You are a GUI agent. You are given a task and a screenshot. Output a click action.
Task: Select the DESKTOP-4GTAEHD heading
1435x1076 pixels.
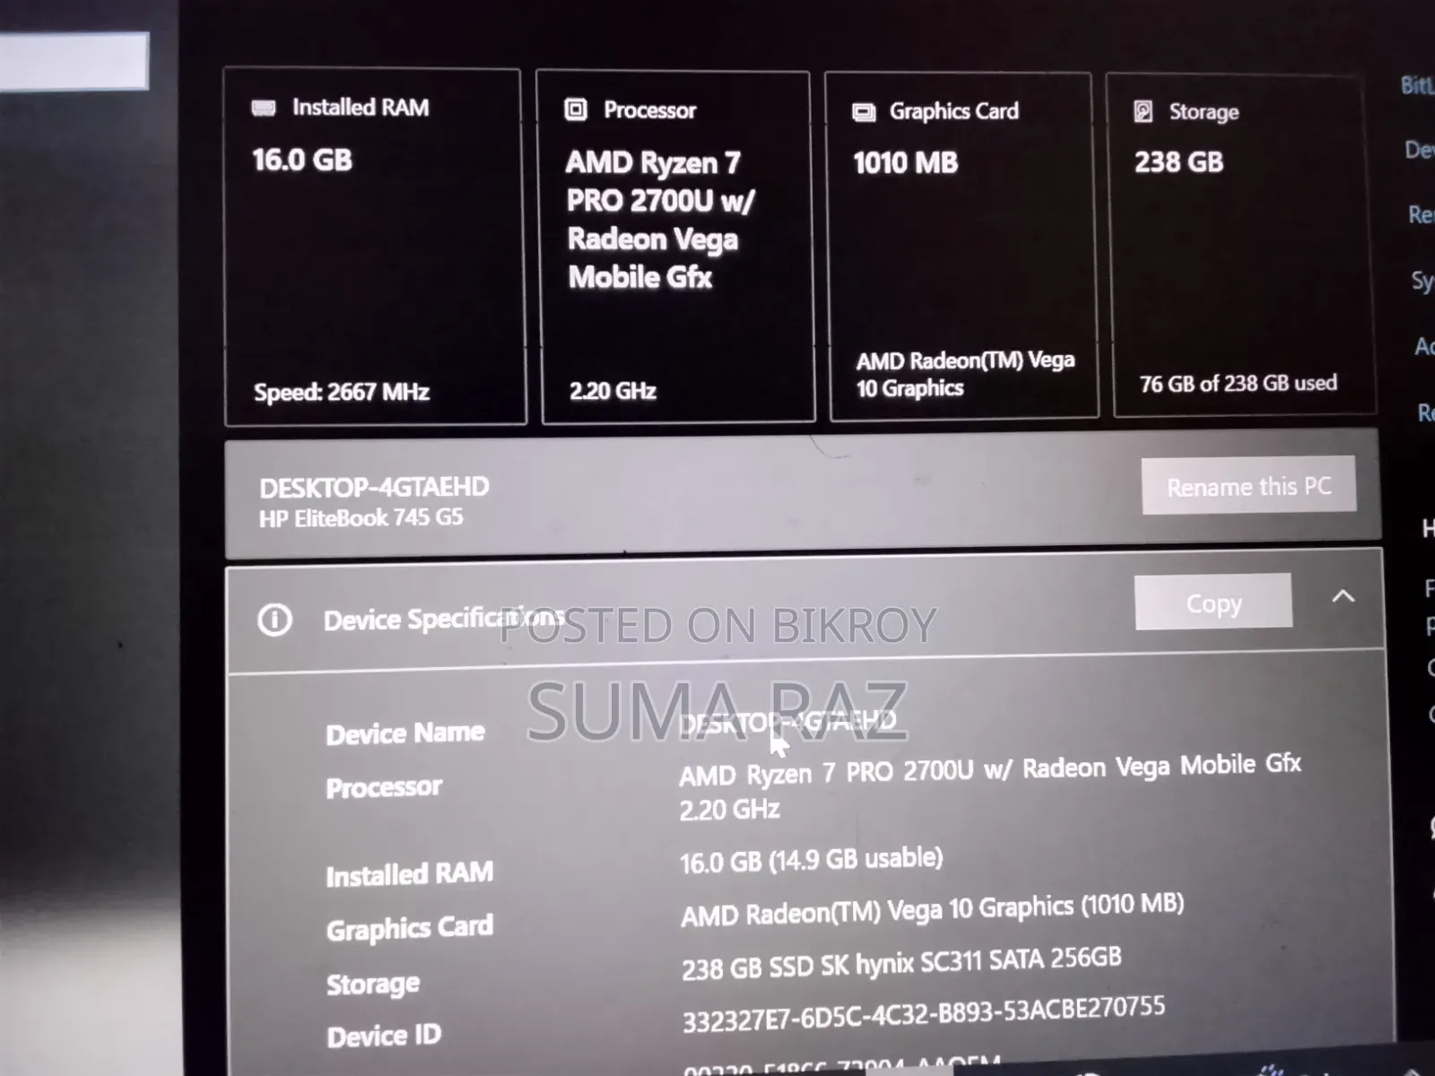374,488
